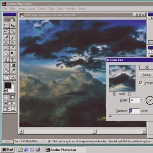Confirm Motion Blur with OK
Image resolution: width=153 pixels, height=153 pixels.
click(x=146, y=67)
